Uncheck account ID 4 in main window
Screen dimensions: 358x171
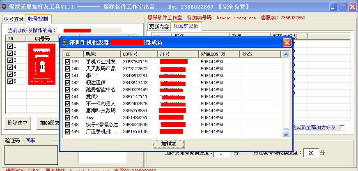10,67
